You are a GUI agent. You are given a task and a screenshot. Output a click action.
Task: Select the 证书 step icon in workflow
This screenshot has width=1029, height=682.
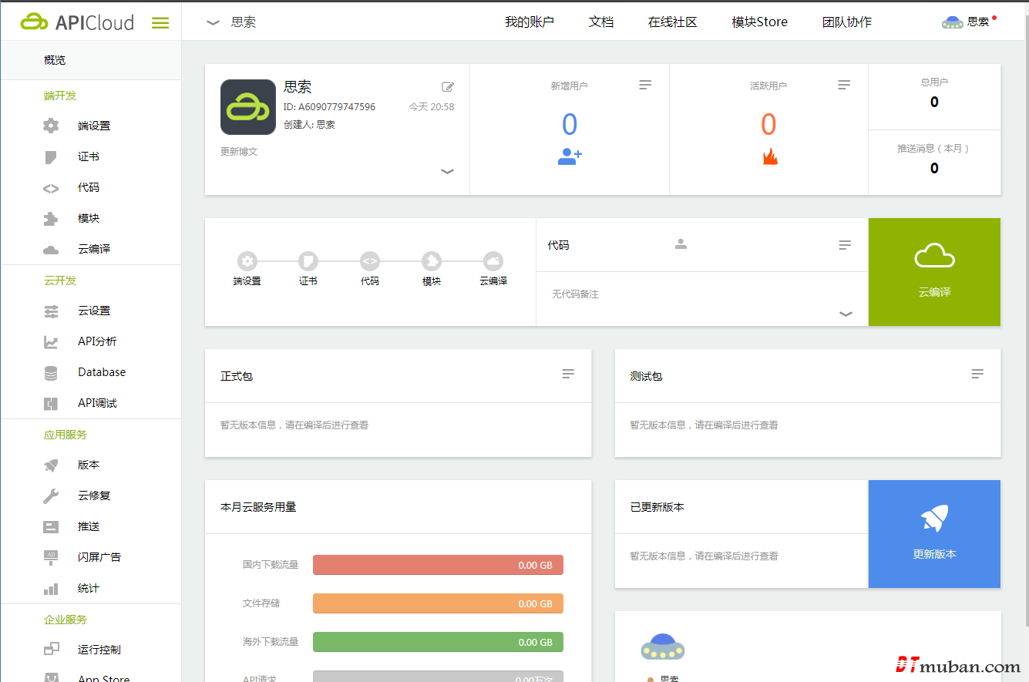point(308,261)
